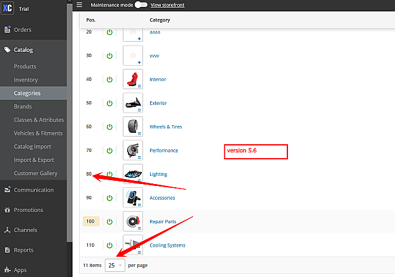
Task: Open the Orders section icon in sidebar
Action: (x=7, y=30)
